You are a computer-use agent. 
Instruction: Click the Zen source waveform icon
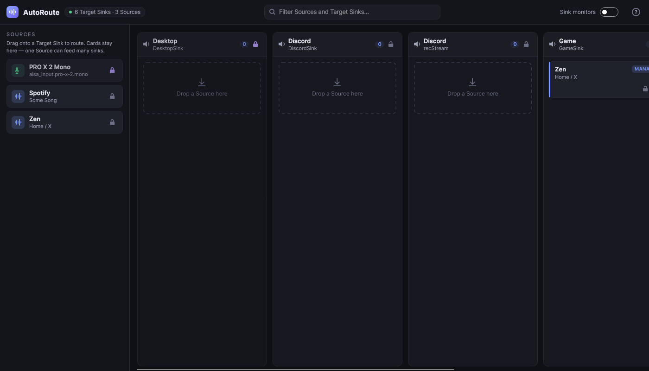pyautogui.click(x=18, y=122)
